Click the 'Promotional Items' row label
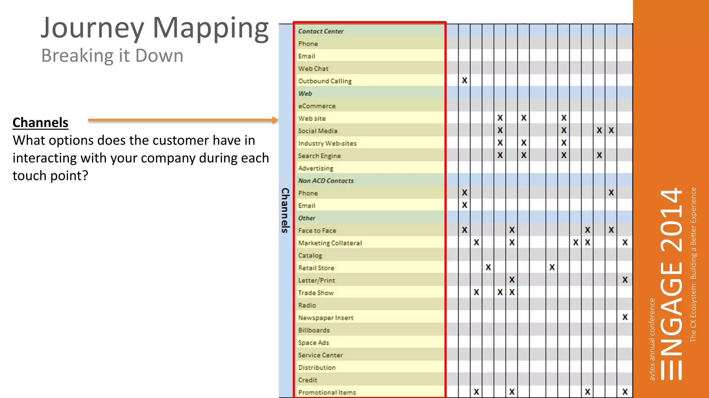The width and height of the screenshot is (709, 398). (327, 392)
